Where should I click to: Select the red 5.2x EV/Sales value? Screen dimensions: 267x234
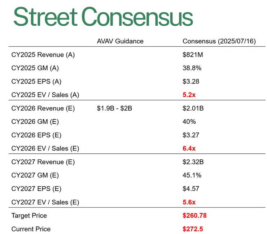[189, 95]
